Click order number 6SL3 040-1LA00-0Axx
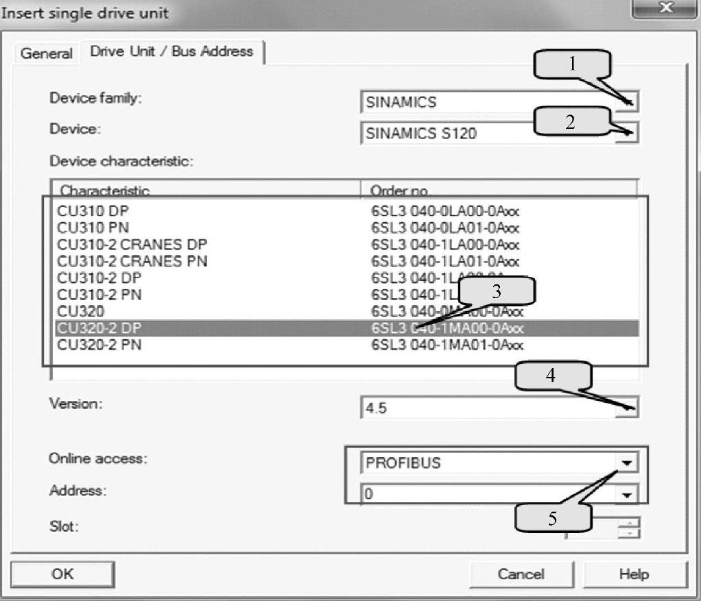The width and height of the screenshot is (701, 601). tap(445, 244)
